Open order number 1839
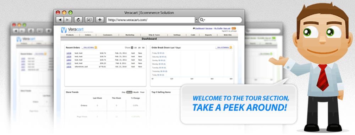Screen dimensions: 355x135 coord(69,57)
